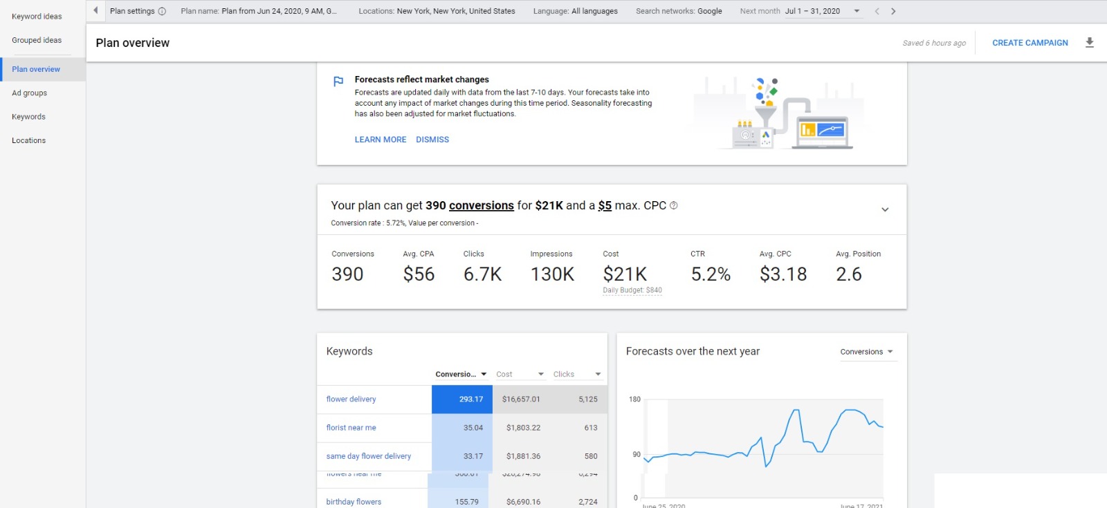Viewport: 1107px width, 508px height.
Task: Click the max. CPC help question icon
Action: click(x=674, y=205)
